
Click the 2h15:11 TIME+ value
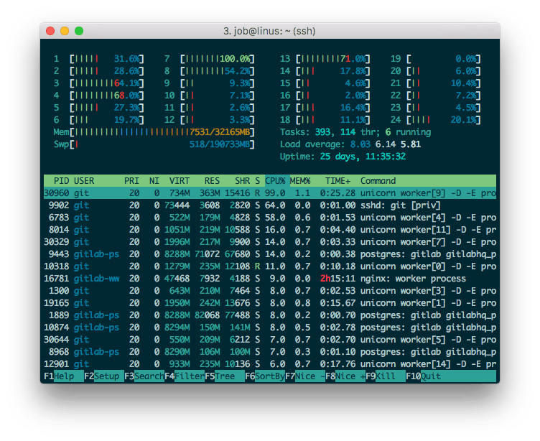tap(337, 279)
